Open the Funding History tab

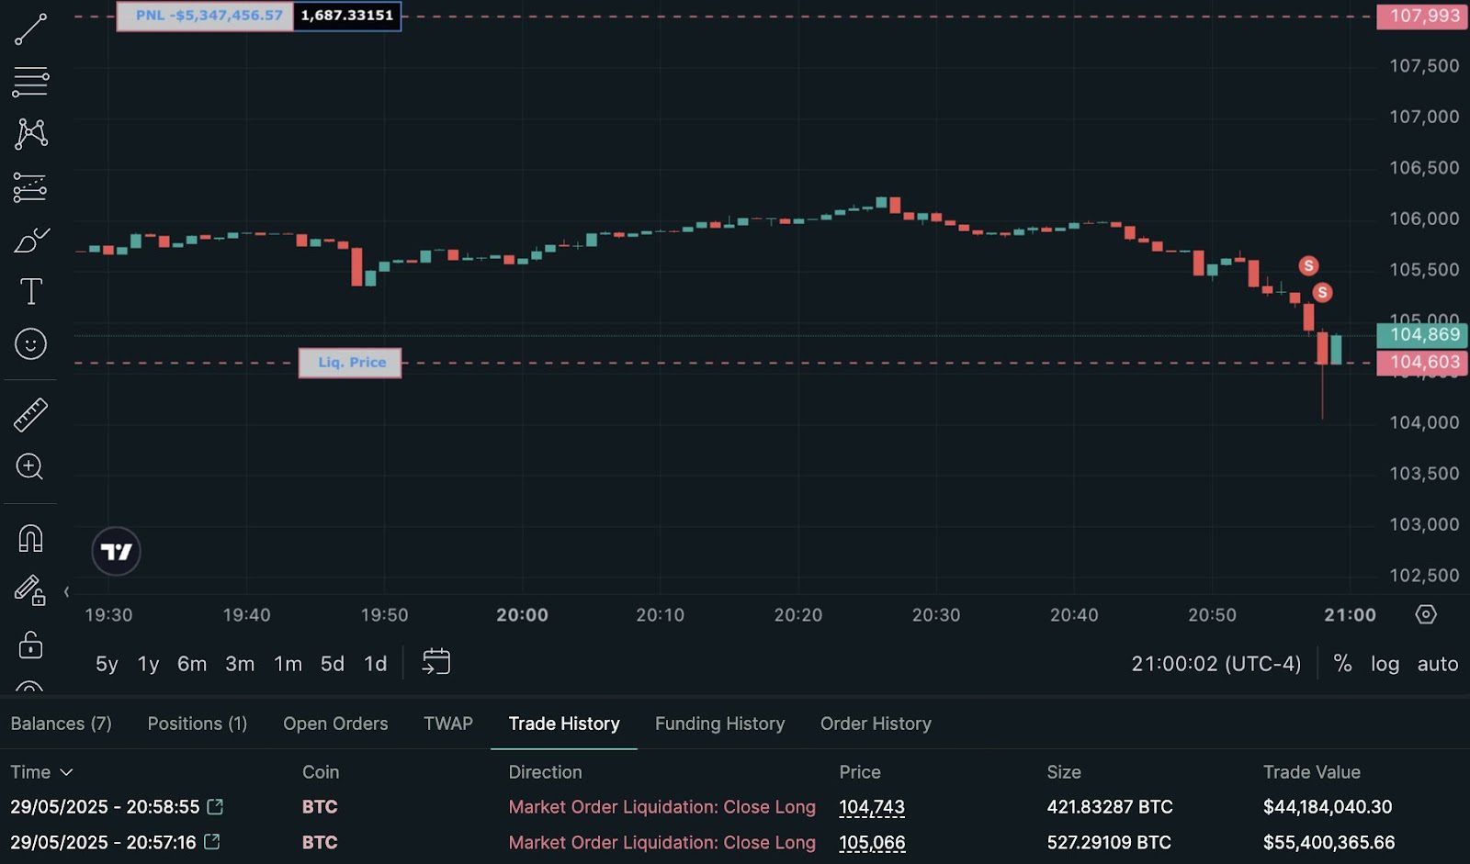click(719, 724)
